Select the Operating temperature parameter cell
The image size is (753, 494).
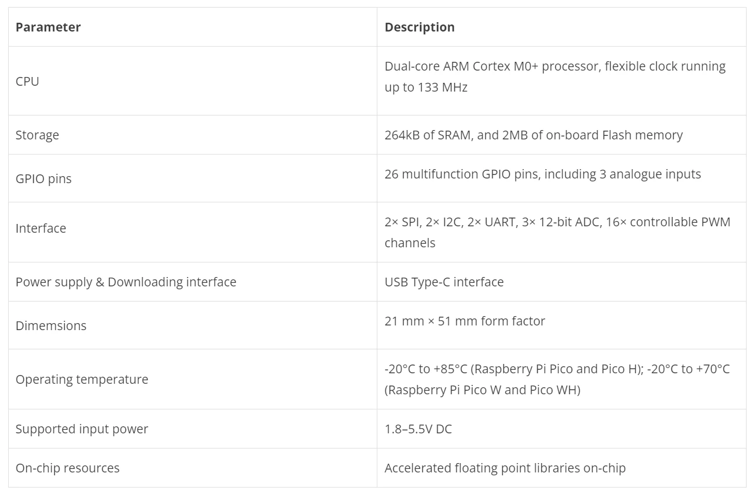click(x=82, y=380)
